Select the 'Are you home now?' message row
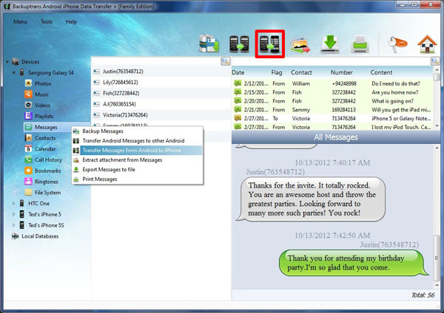The height and width of the screenshot is (313, 444). coord(332,92)
